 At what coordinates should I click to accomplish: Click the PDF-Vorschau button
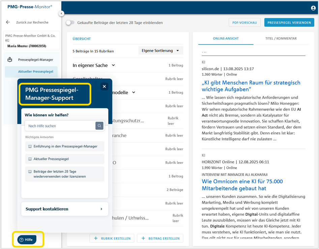pyautogui.click(x=244, y=23)
